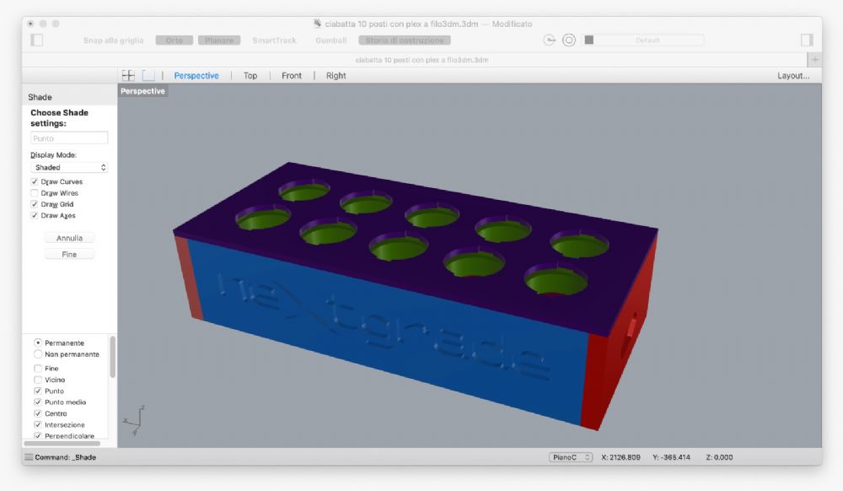
Task: Switch to the Top view tab
Action: tap(250, 76)
